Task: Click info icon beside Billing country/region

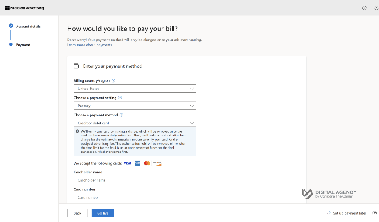Action: [113, 81]
